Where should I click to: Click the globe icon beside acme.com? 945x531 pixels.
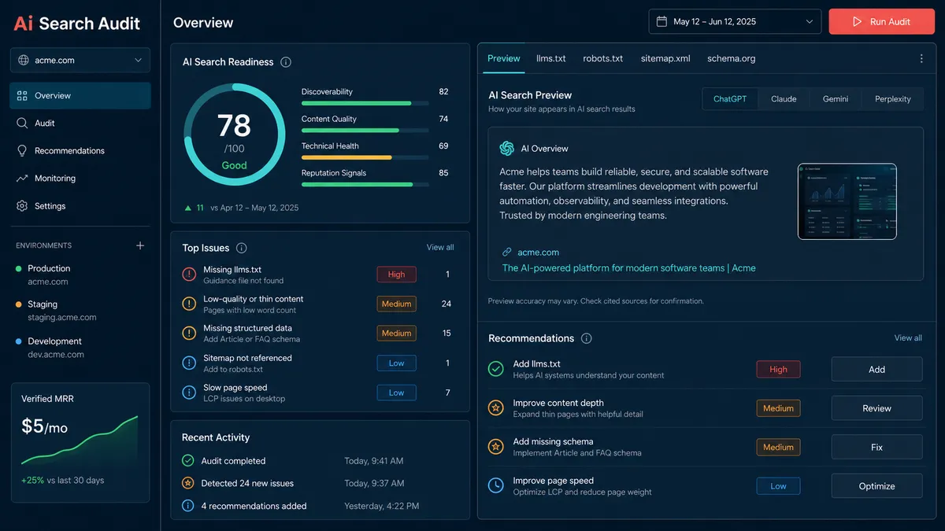(x=23, y=60)
